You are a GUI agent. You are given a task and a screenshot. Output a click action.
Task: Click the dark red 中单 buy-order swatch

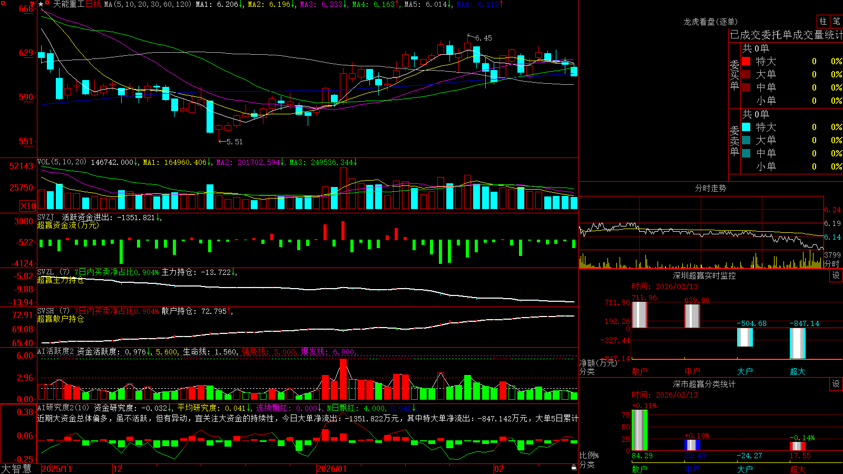tap(746, 87)
